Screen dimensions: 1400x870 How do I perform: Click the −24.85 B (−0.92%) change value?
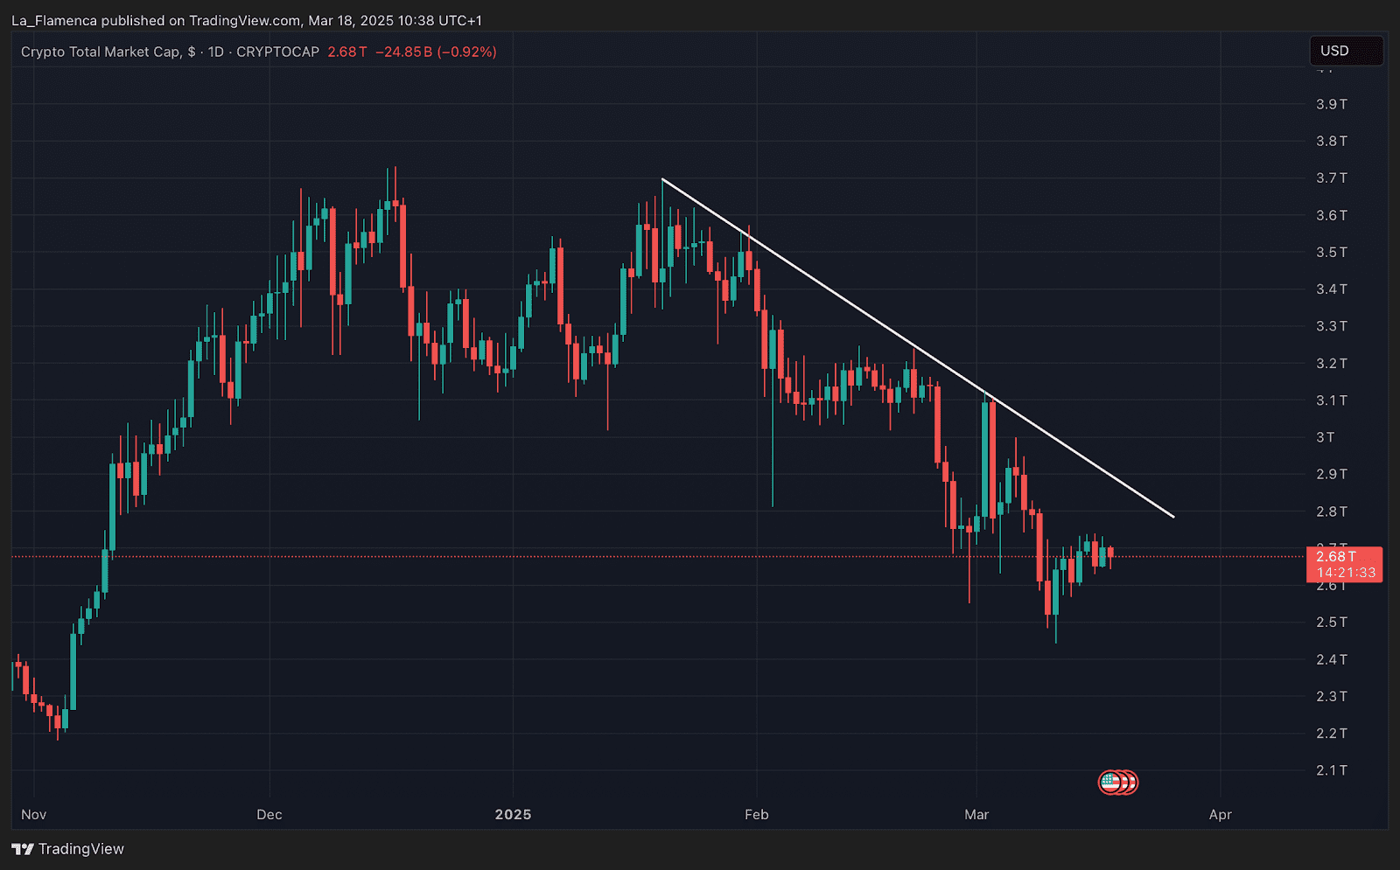[x=436, y=52]
